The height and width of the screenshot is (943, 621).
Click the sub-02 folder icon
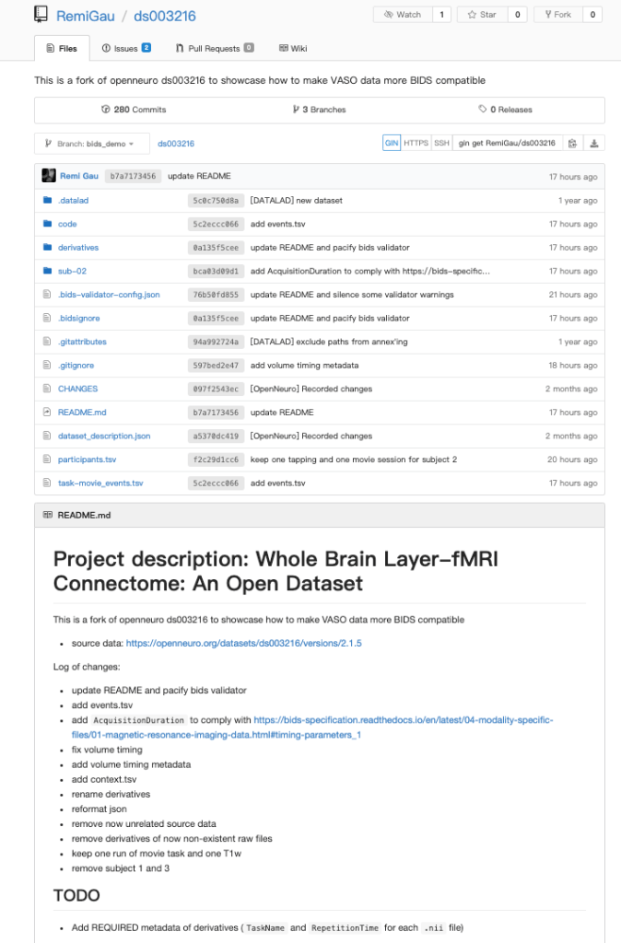[x=47, y=271]
